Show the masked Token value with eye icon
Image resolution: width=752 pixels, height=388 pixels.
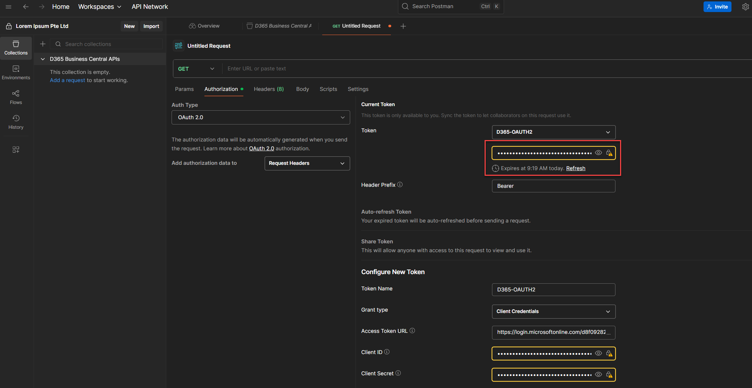(x=598, y=153)
